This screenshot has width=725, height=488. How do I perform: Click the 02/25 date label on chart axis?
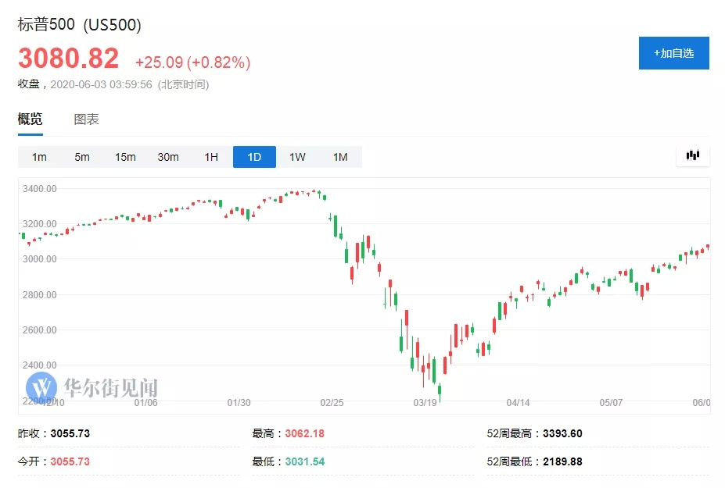[332, 403]
